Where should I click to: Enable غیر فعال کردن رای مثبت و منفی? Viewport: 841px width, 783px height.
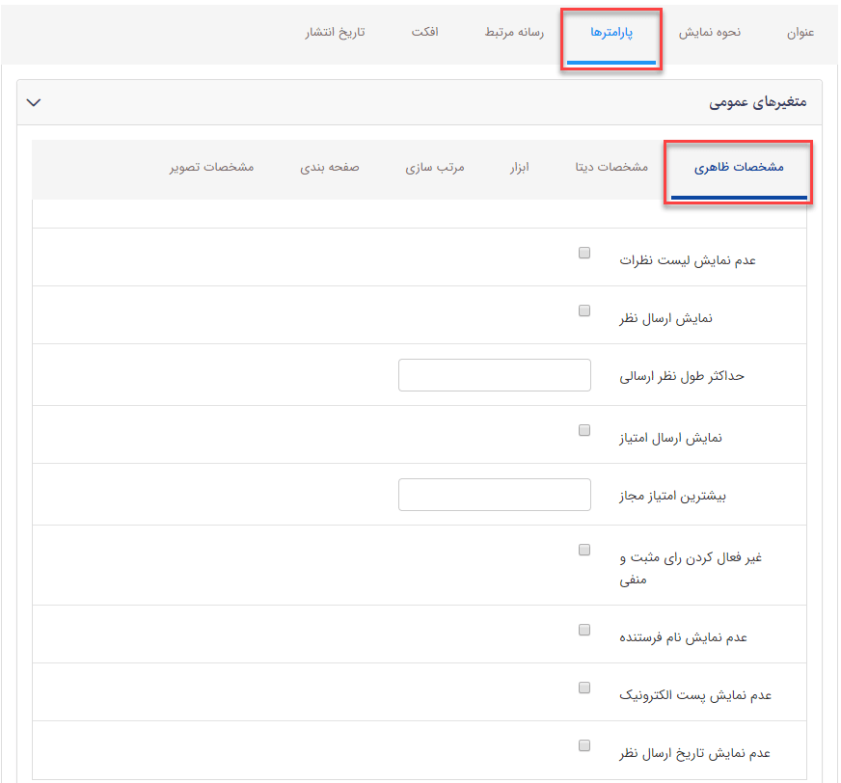[583, 549]
